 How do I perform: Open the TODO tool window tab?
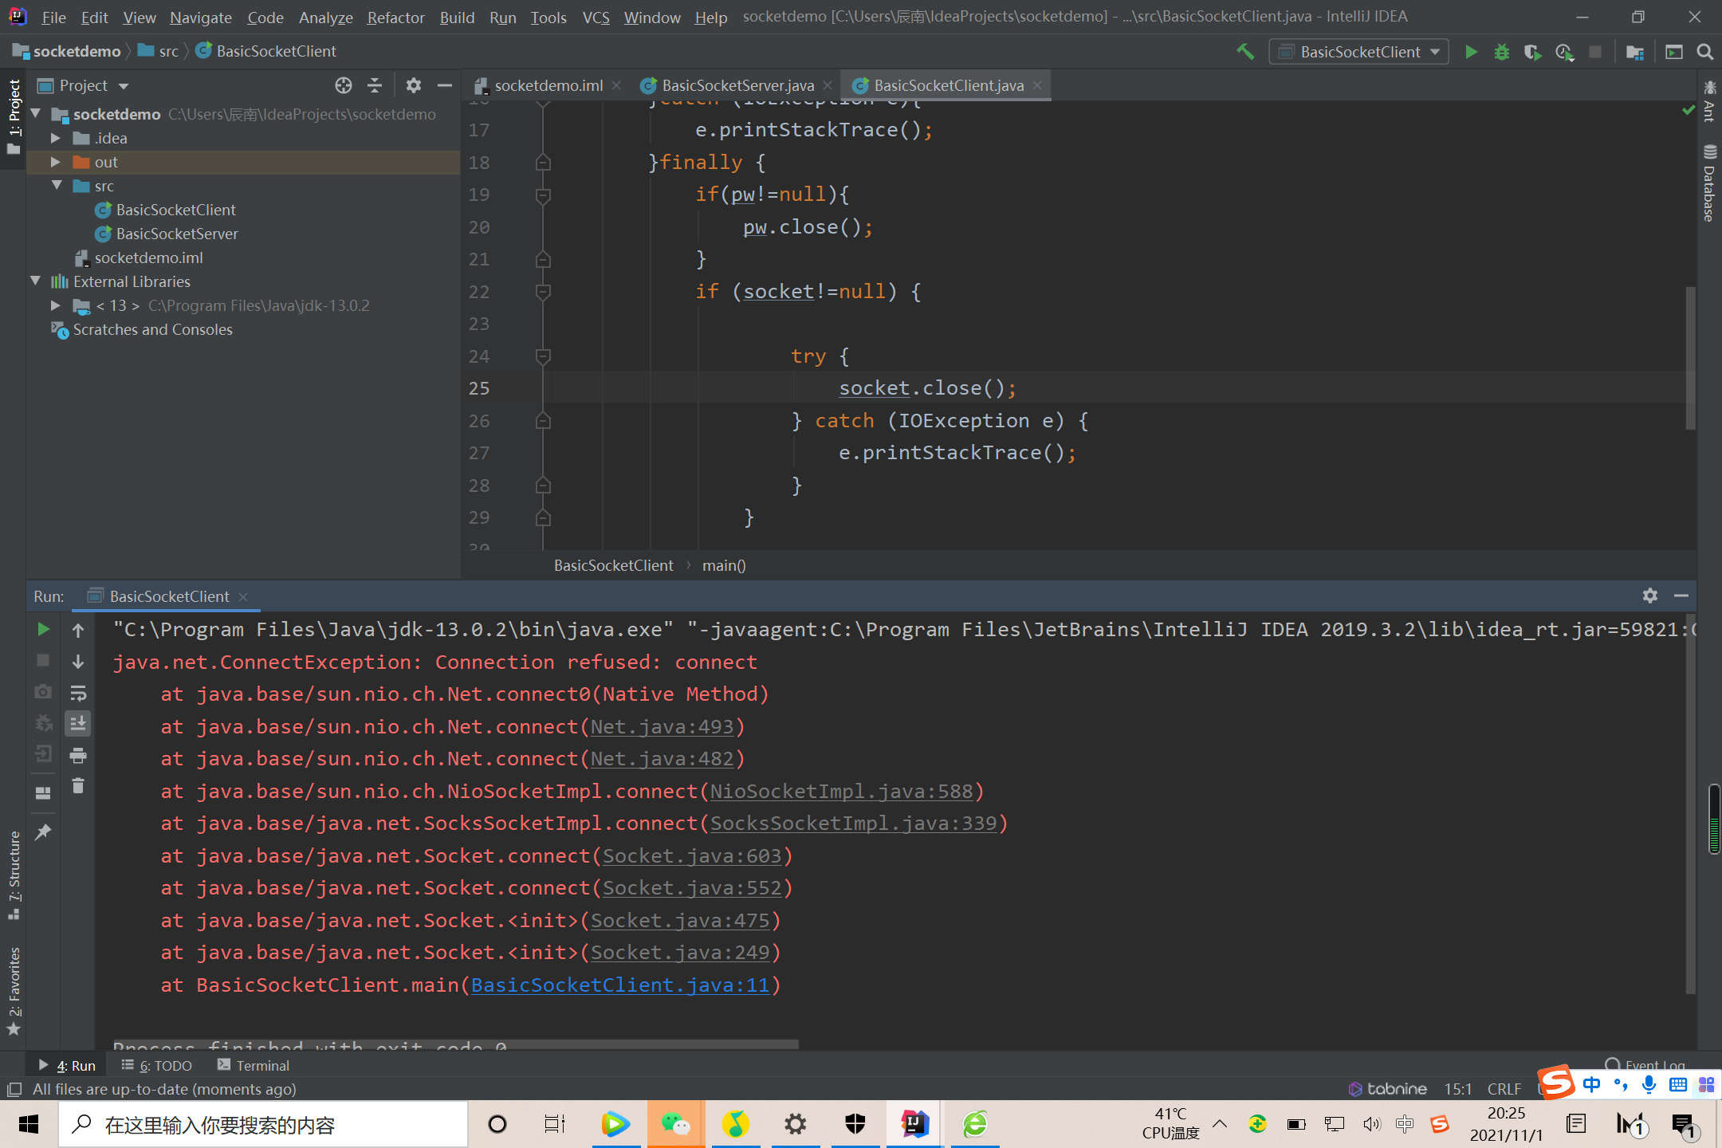pos(157,1065)
